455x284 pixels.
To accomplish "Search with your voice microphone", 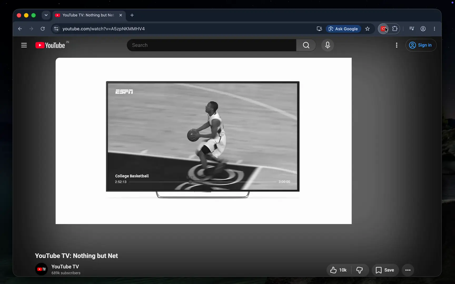I will (328, 45).
